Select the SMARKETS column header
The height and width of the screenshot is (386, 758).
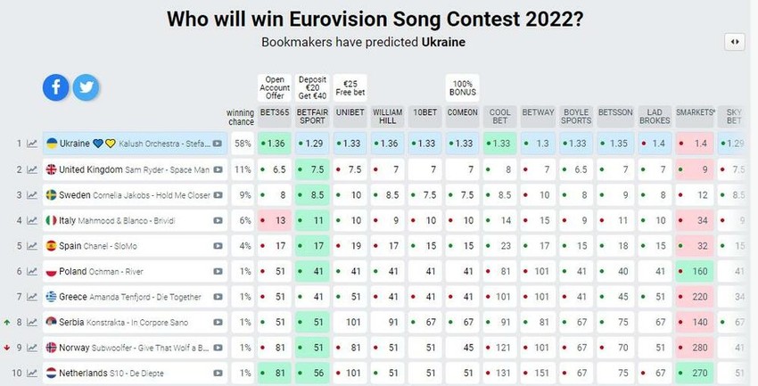tap(696, 112)
